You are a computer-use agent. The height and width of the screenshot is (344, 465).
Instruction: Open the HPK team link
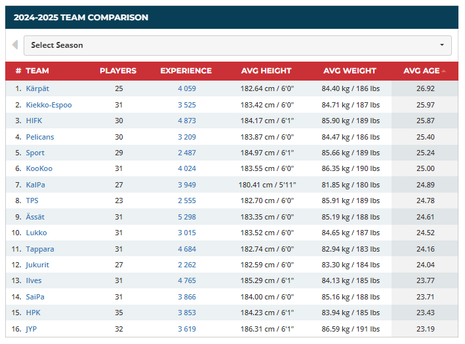(33, 313)
